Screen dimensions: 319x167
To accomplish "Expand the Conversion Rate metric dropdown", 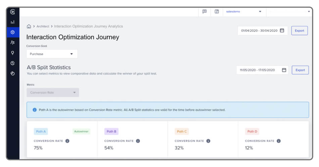I will pos(53,93).
